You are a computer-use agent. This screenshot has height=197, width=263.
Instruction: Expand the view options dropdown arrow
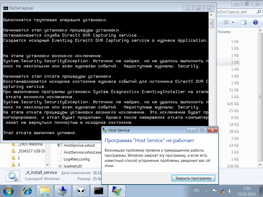(233, 22)
